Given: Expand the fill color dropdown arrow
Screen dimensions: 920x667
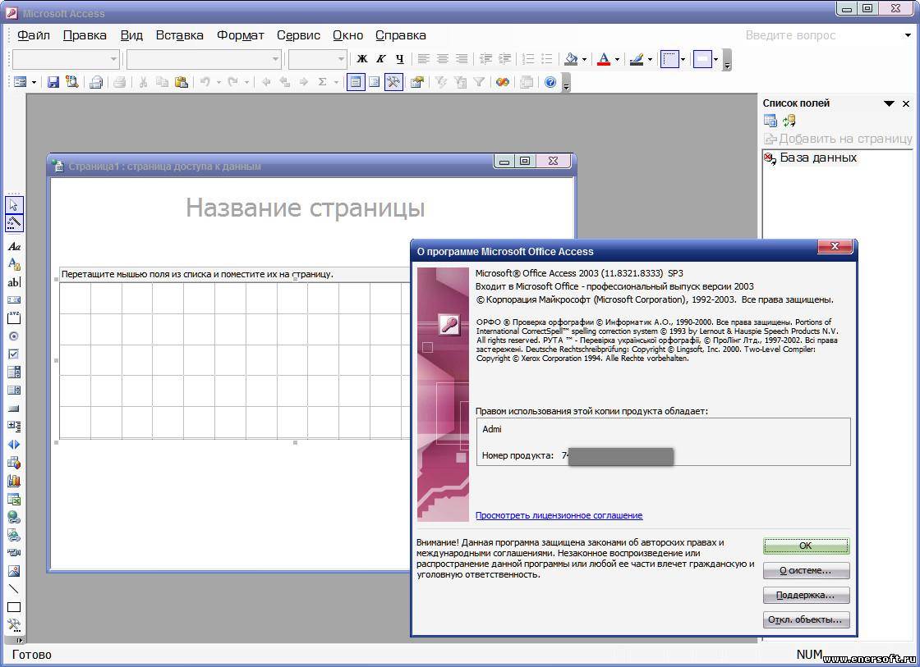Looking at the screenshot, I should (584, 59).
